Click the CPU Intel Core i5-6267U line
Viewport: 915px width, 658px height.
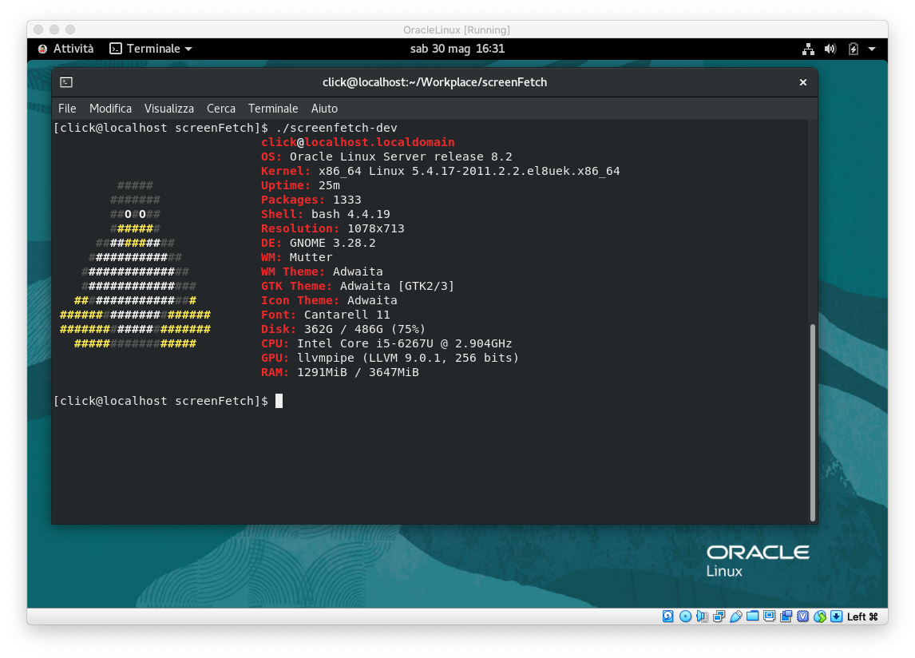(386, 343)
